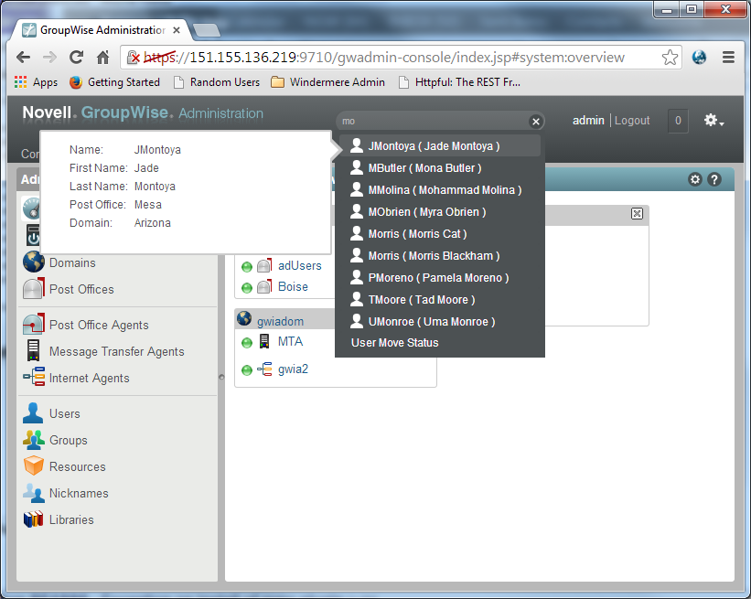
Task: Click the green status dot beside Boise
Action: [247, 288]
